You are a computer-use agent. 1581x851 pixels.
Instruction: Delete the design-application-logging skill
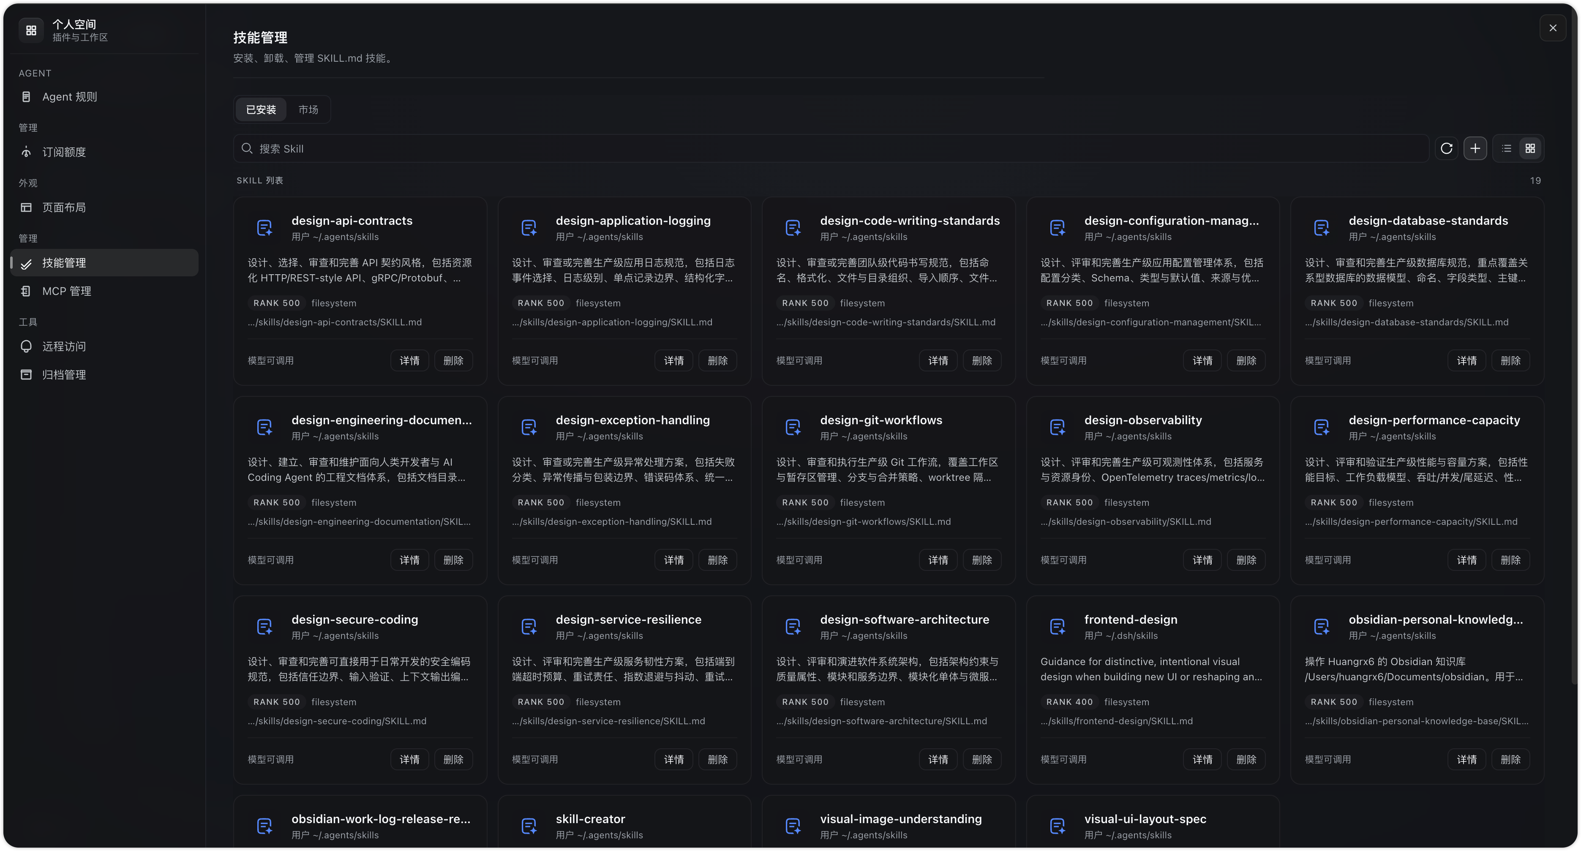pos(717,361)
